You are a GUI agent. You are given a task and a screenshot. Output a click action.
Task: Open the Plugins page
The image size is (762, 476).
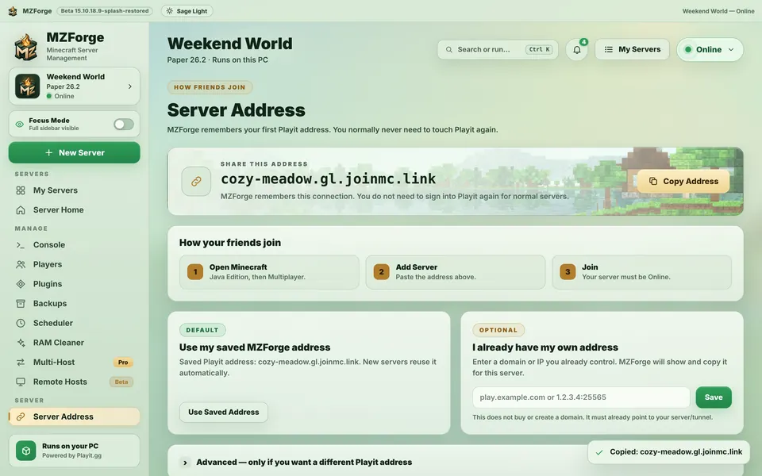coord(74,284)
